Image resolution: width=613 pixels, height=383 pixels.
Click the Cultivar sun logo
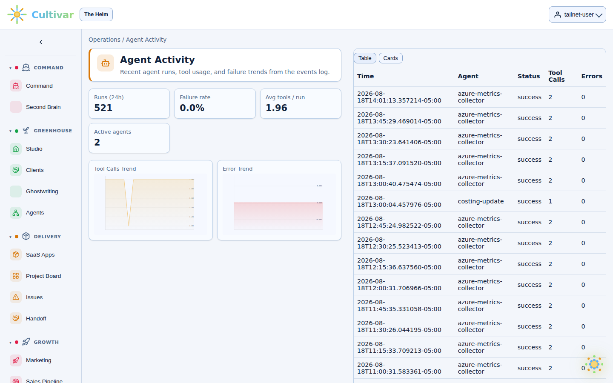pyautogui.click(x=17, y=14)
